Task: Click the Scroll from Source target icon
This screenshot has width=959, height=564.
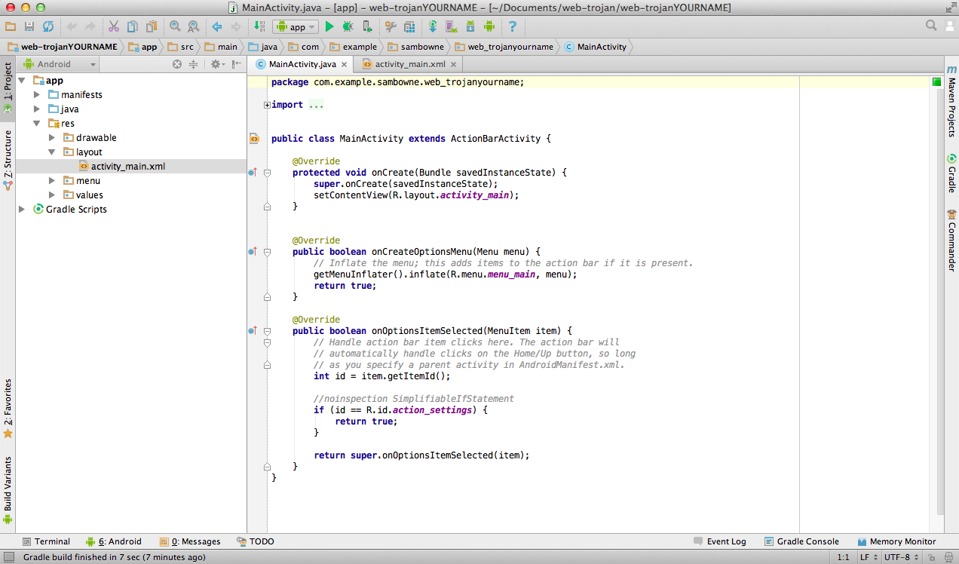Action: pyautogui.click(x=177, y=64)
